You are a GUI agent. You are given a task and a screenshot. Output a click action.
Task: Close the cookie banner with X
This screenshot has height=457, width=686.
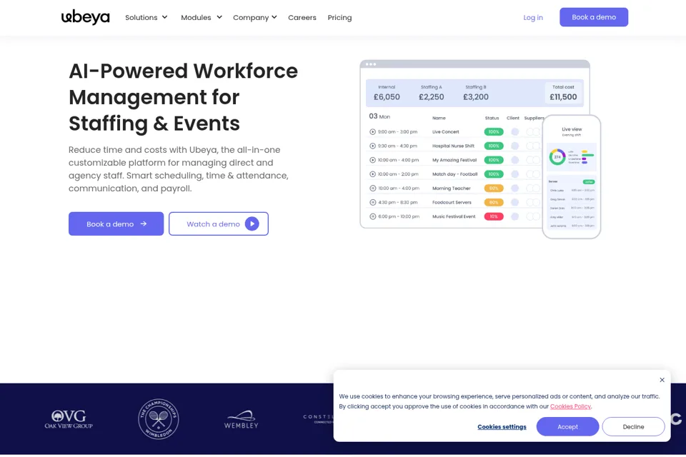pos(662,380)
